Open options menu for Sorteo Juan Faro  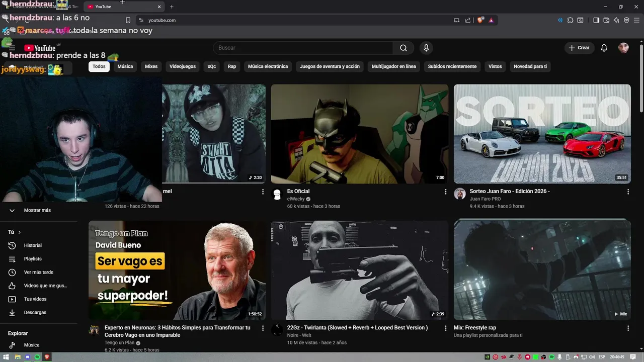coord(628,192)
